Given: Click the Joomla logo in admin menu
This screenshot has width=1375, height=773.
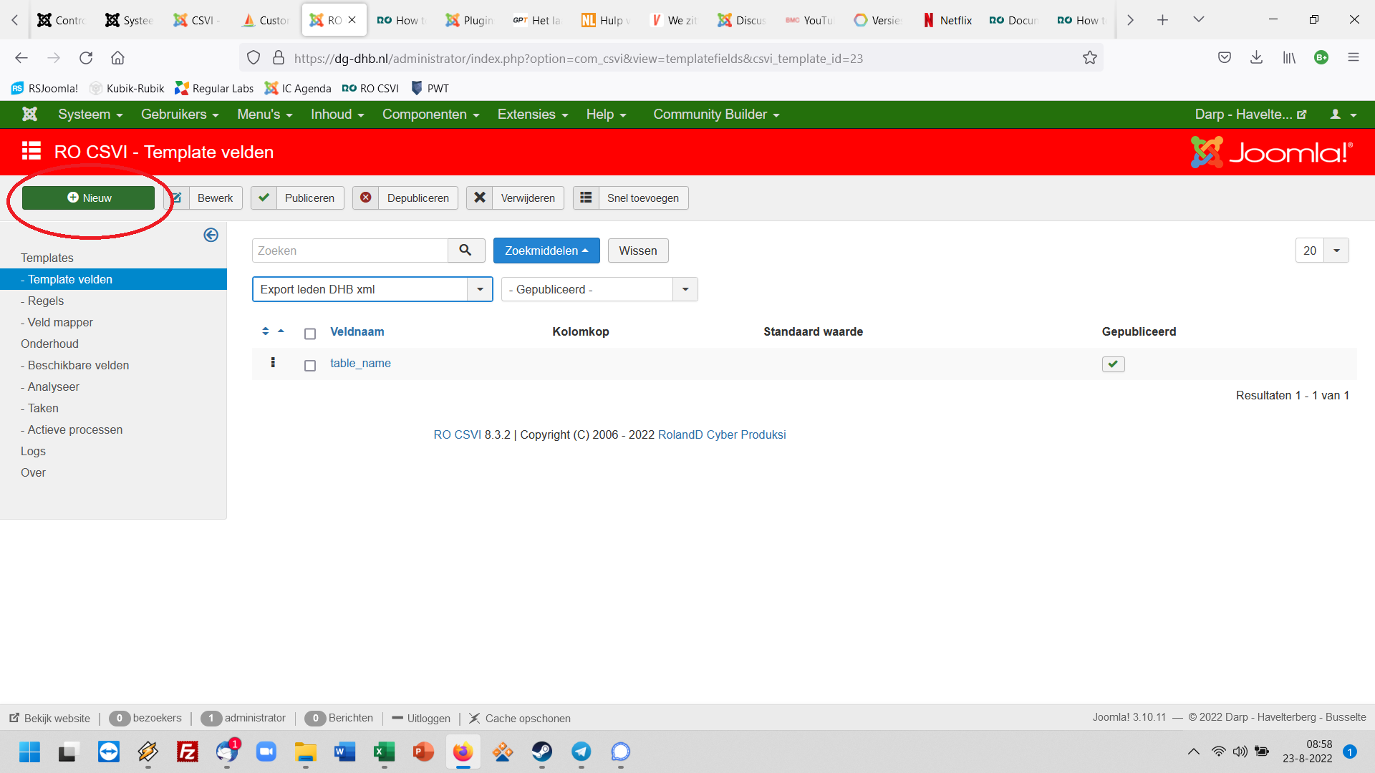Looking at the screenshot, I should (x=29, y=115).
